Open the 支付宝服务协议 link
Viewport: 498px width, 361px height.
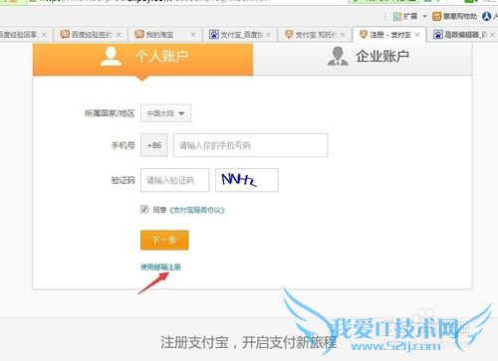click(197, 210)
